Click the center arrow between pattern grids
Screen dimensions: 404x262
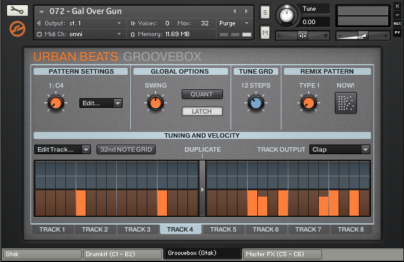202,188
